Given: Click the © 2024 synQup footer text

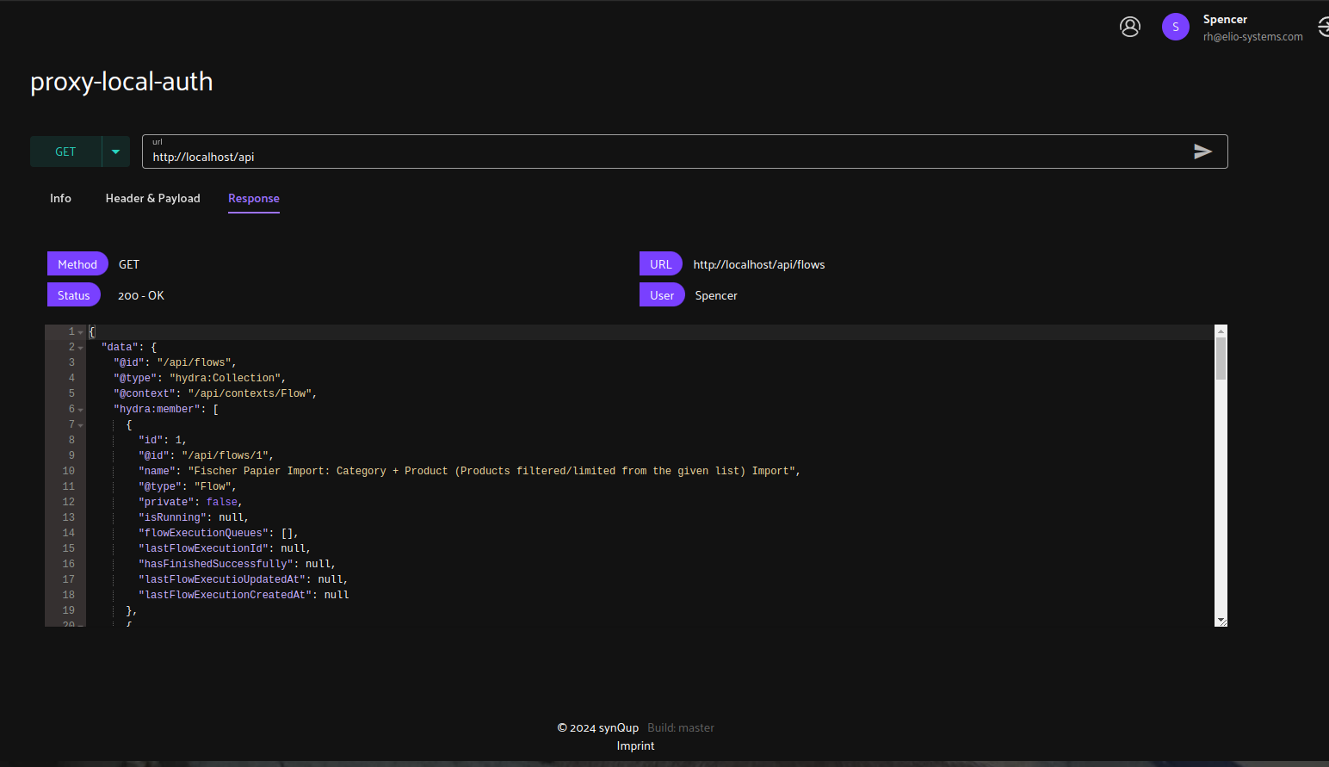Looking at the screenshot, I should [598, 727].
